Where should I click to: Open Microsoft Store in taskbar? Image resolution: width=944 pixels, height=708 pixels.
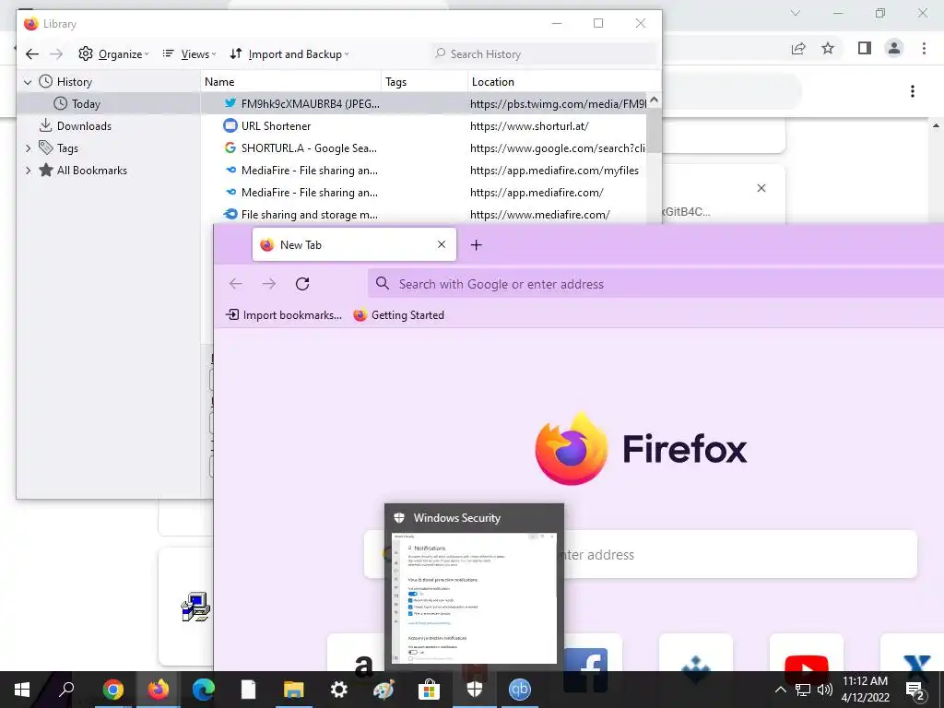[x=430, y=690]
